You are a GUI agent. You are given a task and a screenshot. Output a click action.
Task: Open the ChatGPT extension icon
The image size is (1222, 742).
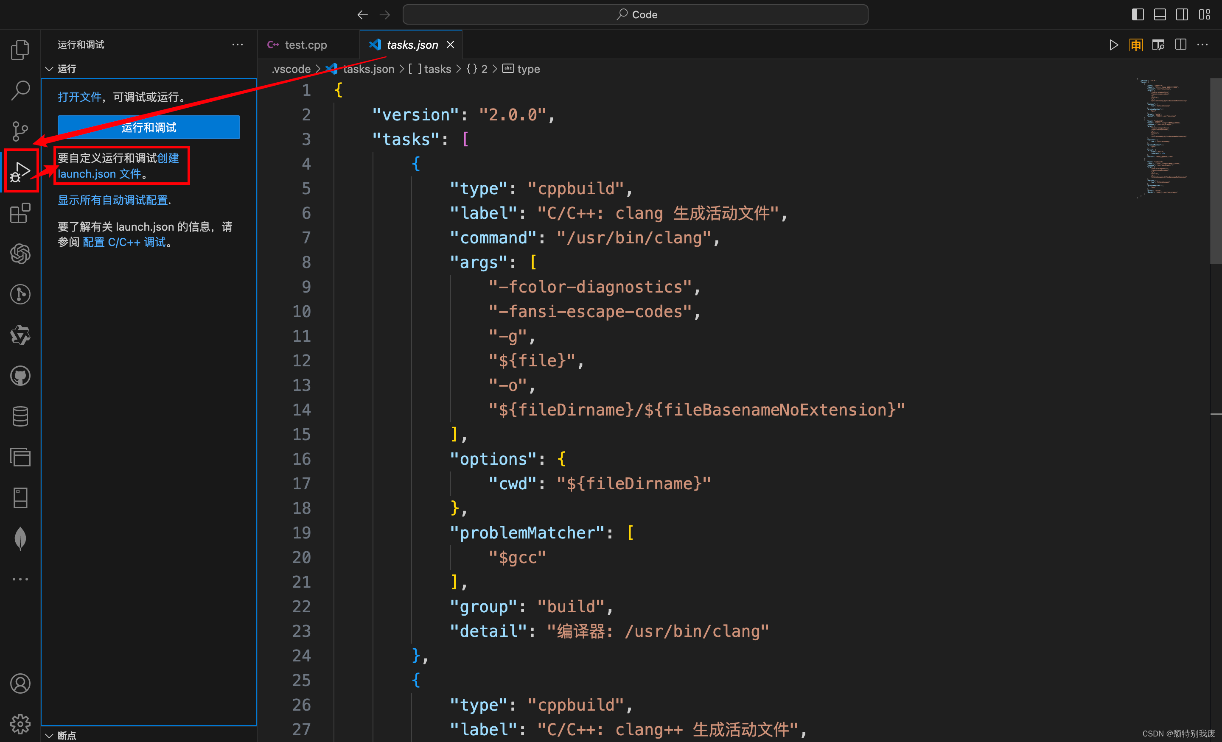pos(20,254)
